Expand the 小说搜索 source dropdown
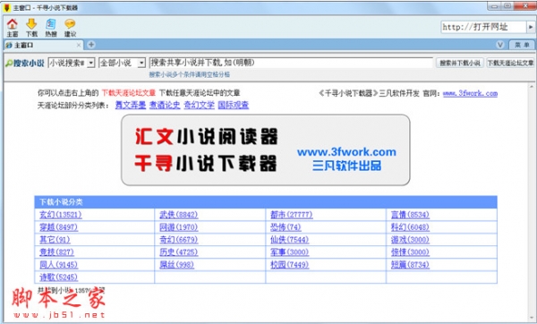Screen dimensions: 537x324 tap(90, 63)
